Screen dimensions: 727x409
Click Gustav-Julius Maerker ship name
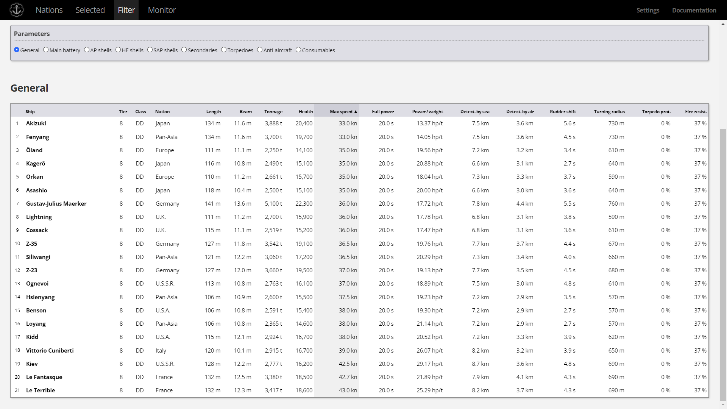(56, 203)
